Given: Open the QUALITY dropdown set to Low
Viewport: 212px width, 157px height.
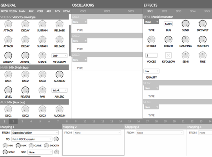Looking at the screenshot, I should [x=151, y=71].
